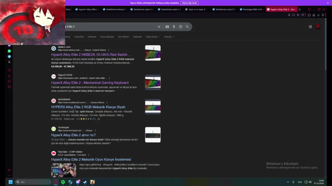Open X (Twitter) in the sidebar
The height and width of the screenshot is (186, 332).
[9, 62]
